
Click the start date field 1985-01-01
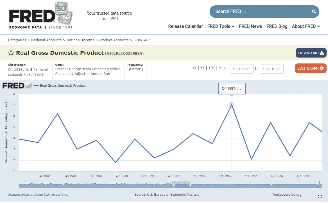[241, 69]
